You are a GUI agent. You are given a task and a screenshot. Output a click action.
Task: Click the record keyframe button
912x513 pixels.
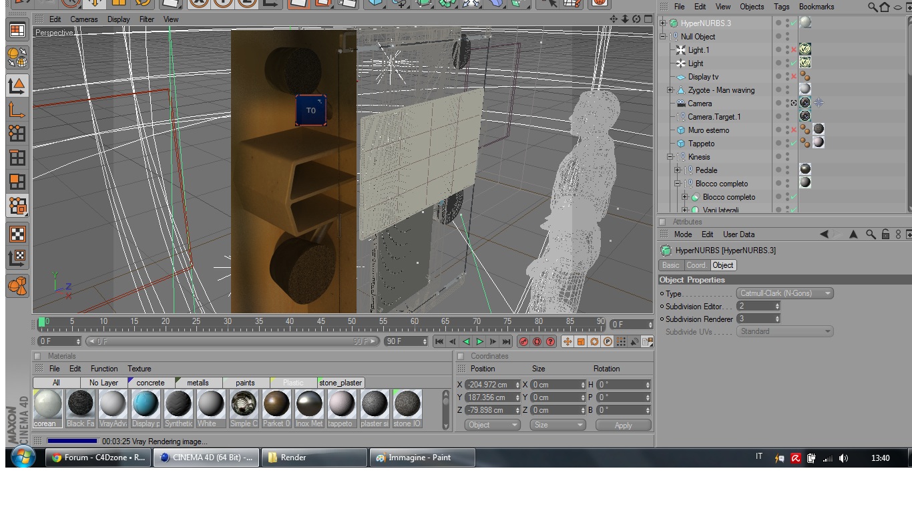click(x=524, y=342)
